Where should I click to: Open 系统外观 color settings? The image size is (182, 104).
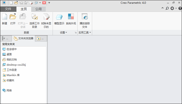coord(71,19)
